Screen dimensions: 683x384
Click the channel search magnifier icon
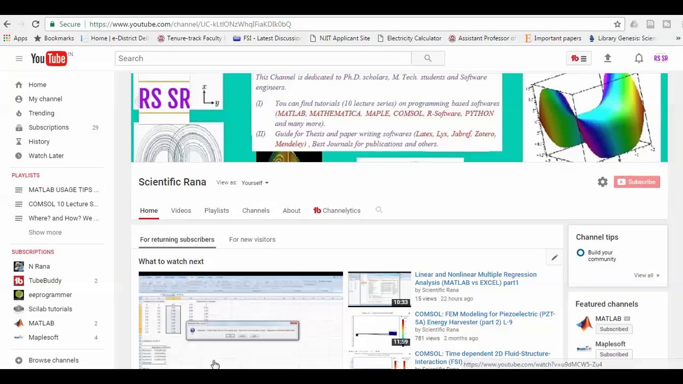[379, 210]
